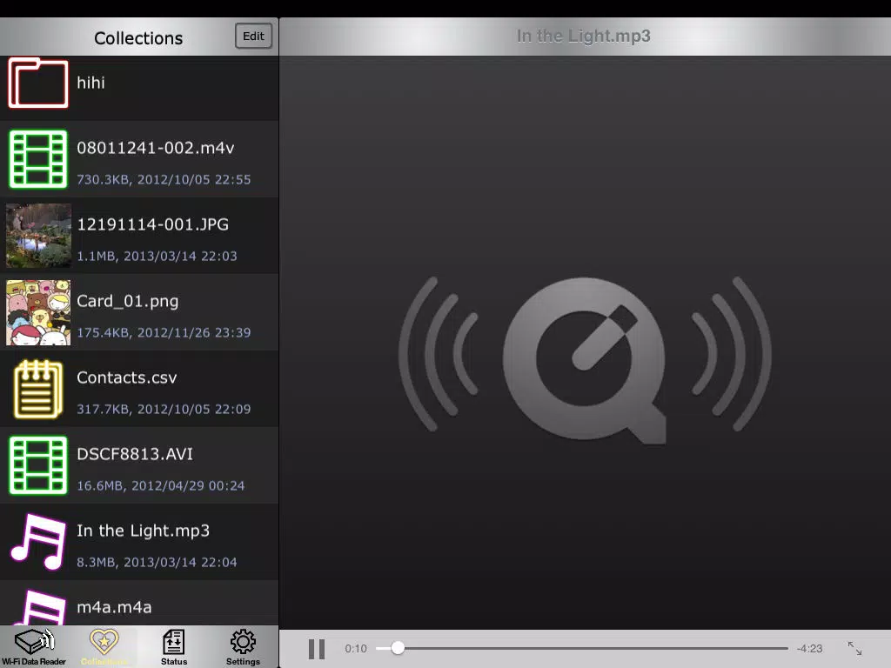The width and height of the screenshot is (891, 668).
Task: Select the text 'DSCF8813.AVI'
Action: click(135, 454)
